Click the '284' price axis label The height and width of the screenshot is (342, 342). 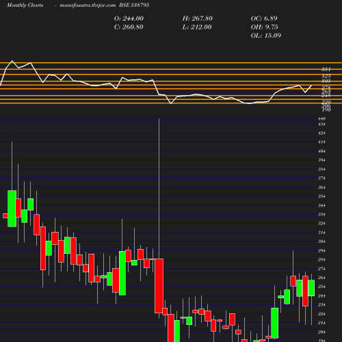pyautogui.click(x=321, y=260)
